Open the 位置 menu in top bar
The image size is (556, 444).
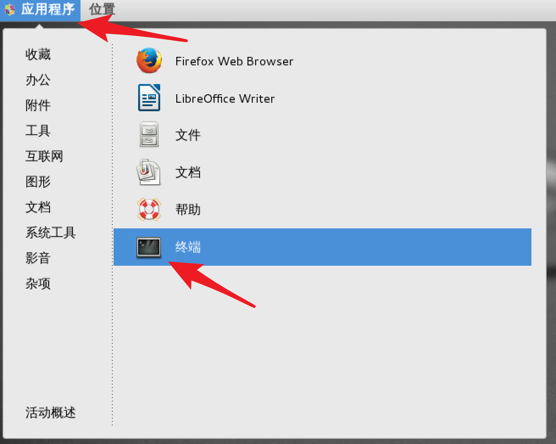[x=102, y=9]
